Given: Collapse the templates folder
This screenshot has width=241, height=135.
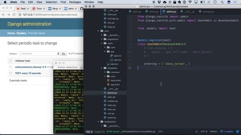Looking at the screenshot, I should tap(102, 68).
